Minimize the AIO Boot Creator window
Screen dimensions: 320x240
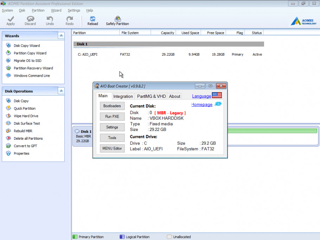[200, 86]
